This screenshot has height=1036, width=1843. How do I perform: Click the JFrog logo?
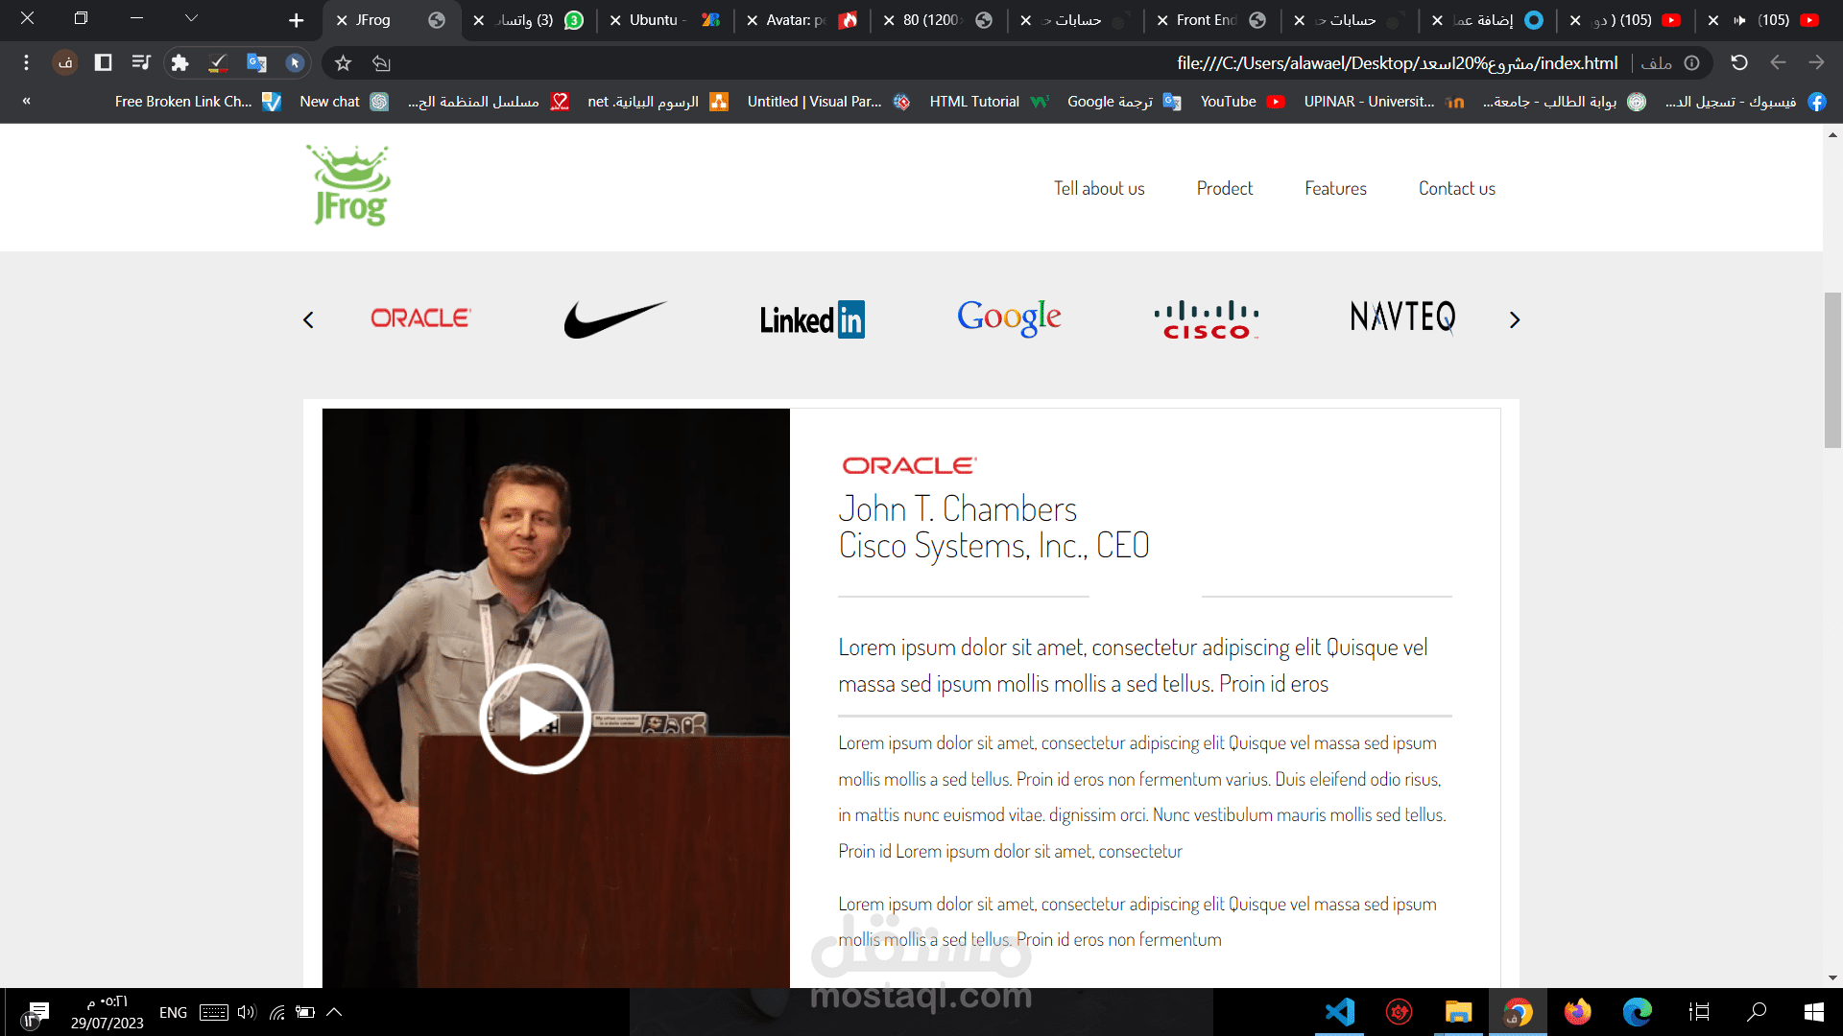(350, 186)
